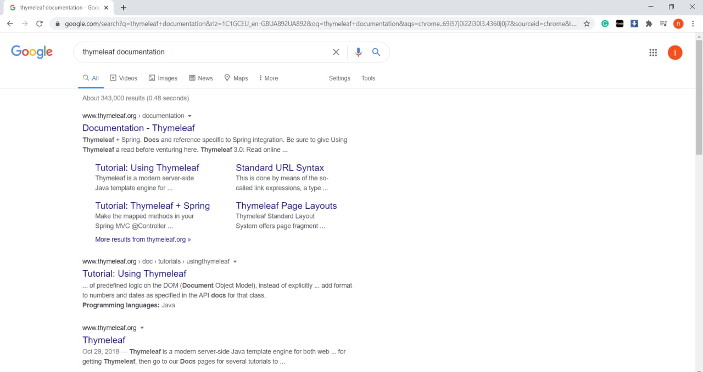703x372 pixels.
Task: Select the All results tab
Action: coord(91,78)
